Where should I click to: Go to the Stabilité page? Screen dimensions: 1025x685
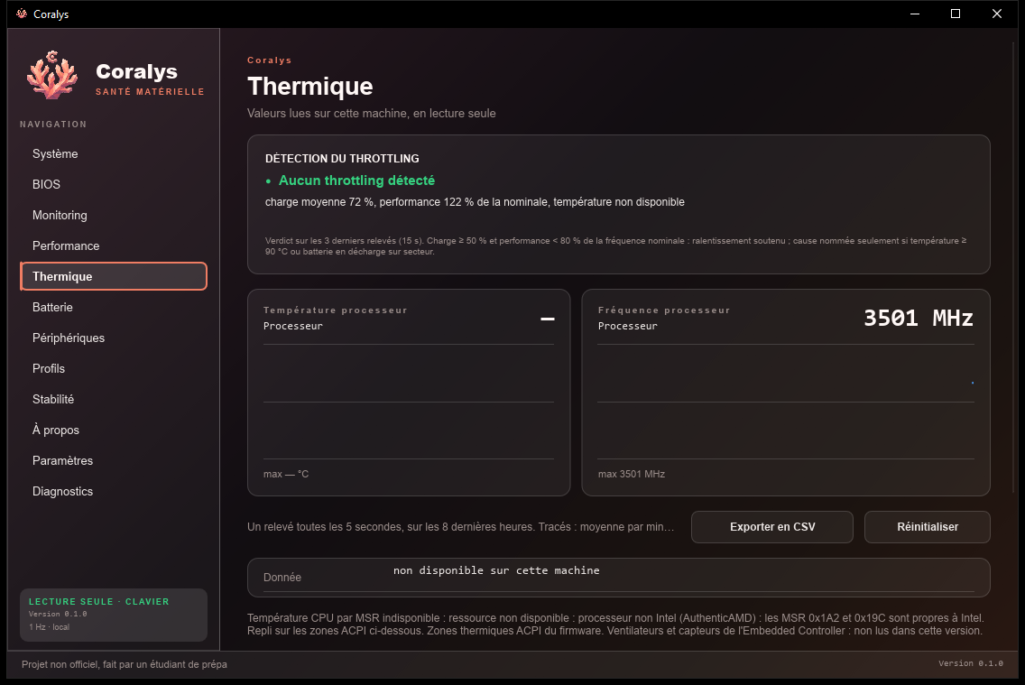coord(114,400)
